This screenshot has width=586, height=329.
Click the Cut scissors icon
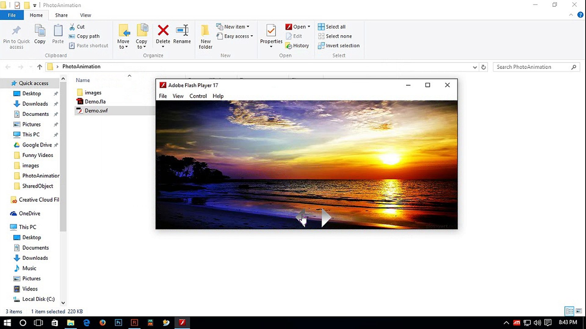72,27
